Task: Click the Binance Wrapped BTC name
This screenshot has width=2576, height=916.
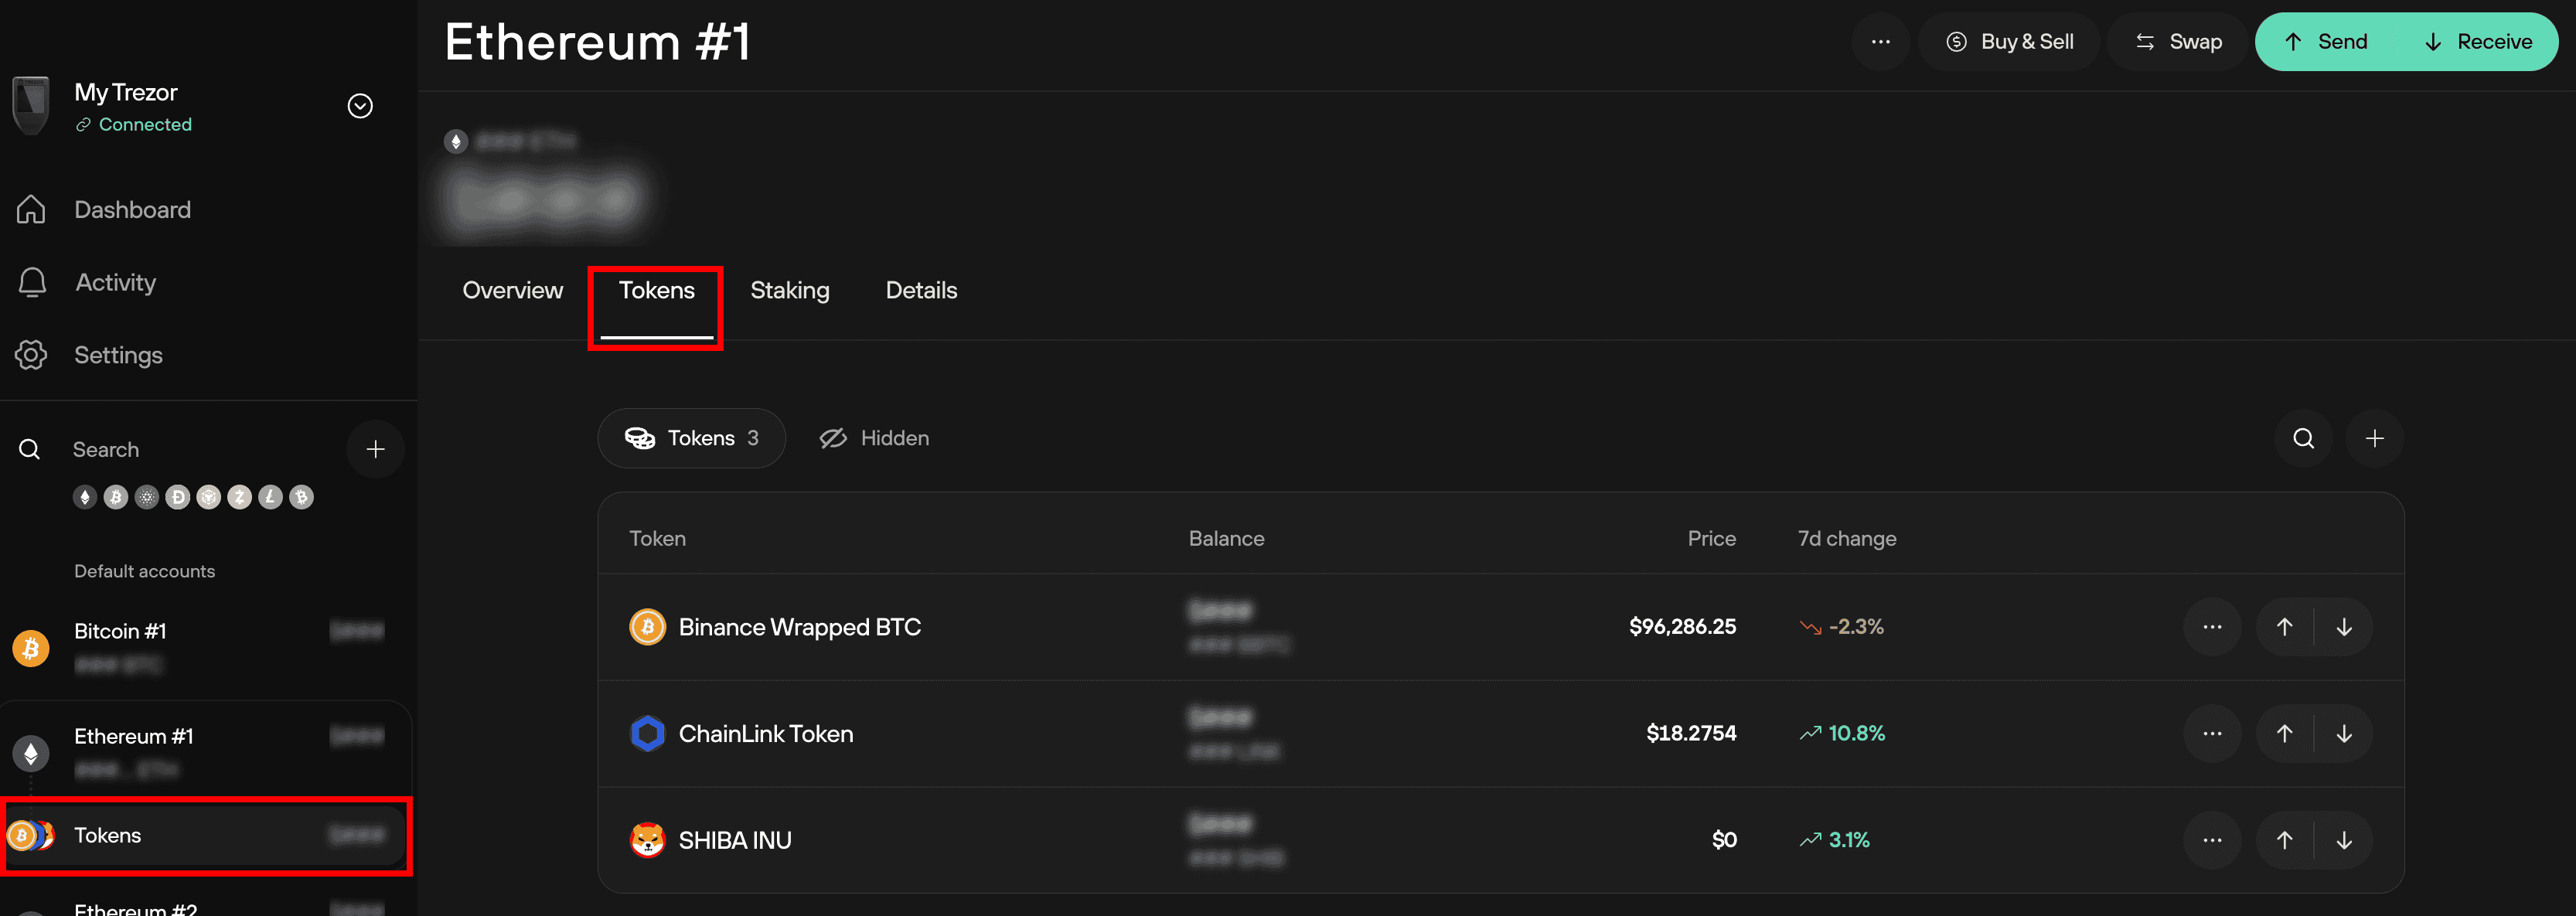Action: coord(799,627)
